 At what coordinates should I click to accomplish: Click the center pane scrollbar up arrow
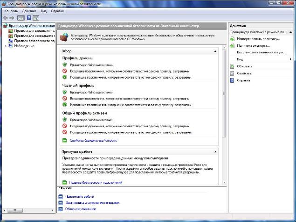pyautogui.click(x=224, y=47)
